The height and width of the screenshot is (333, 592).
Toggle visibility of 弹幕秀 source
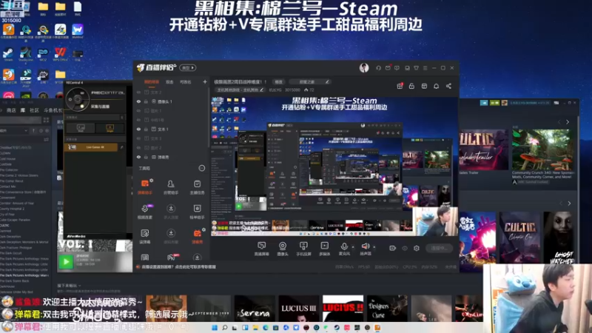(138, 157)
